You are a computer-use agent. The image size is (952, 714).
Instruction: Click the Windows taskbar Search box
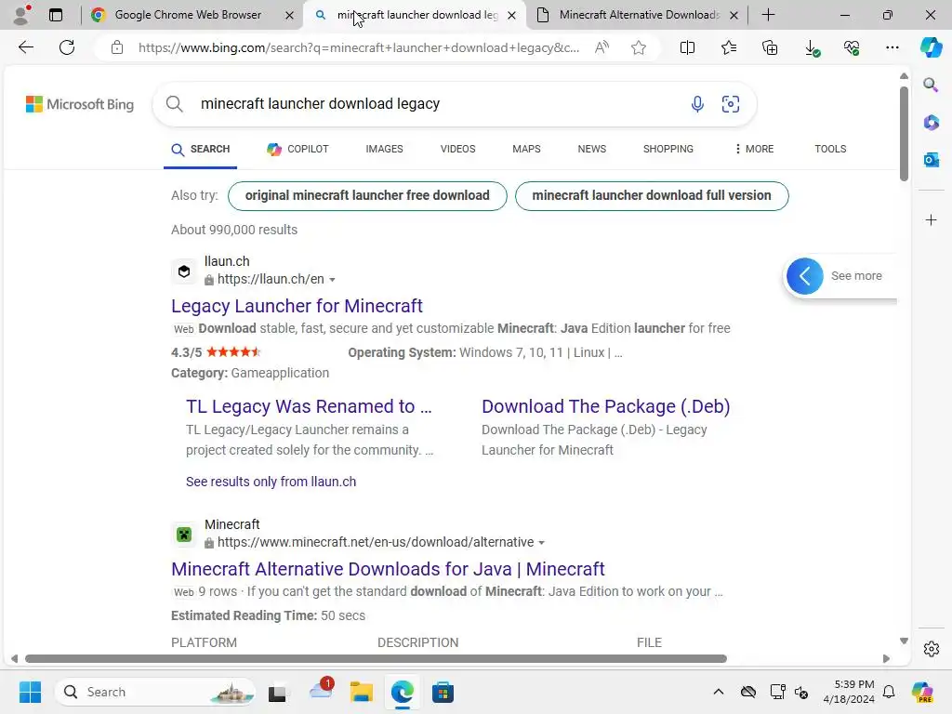[x=155, y=692]
